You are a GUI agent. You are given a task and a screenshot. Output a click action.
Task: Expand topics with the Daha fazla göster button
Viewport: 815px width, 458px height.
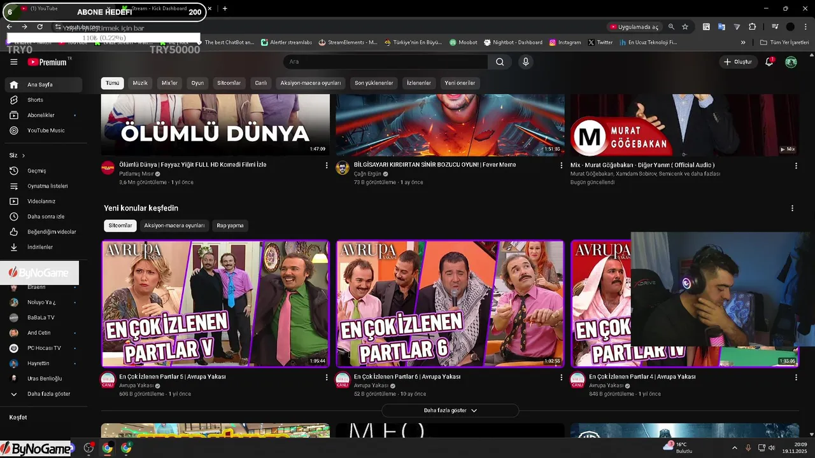(450, 410)
